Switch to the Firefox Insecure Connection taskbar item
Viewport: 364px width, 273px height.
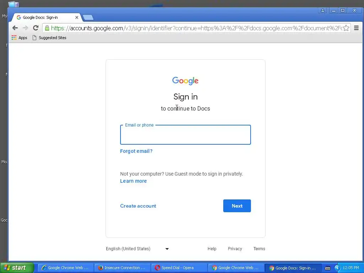point(122,268)
